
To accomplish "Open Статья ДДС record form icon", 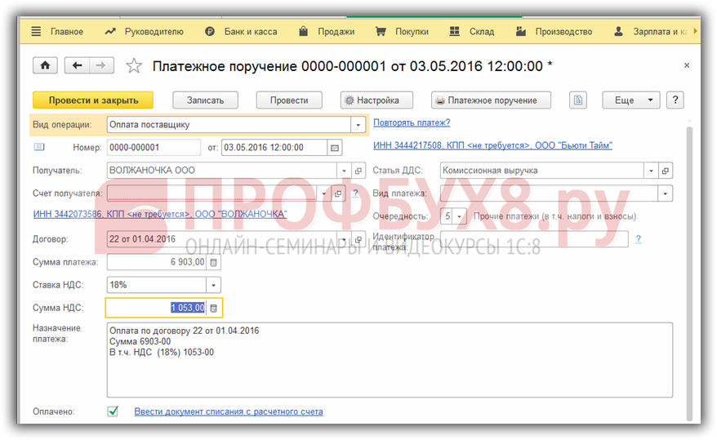I will [x=666, y=171].
